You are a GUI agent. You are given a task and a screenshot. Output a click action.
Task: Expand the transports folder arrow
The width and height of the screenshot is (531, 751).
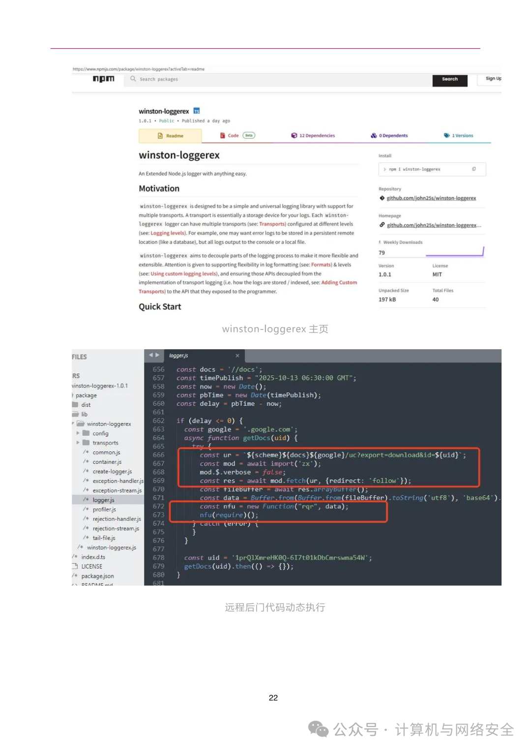point(78,443)
